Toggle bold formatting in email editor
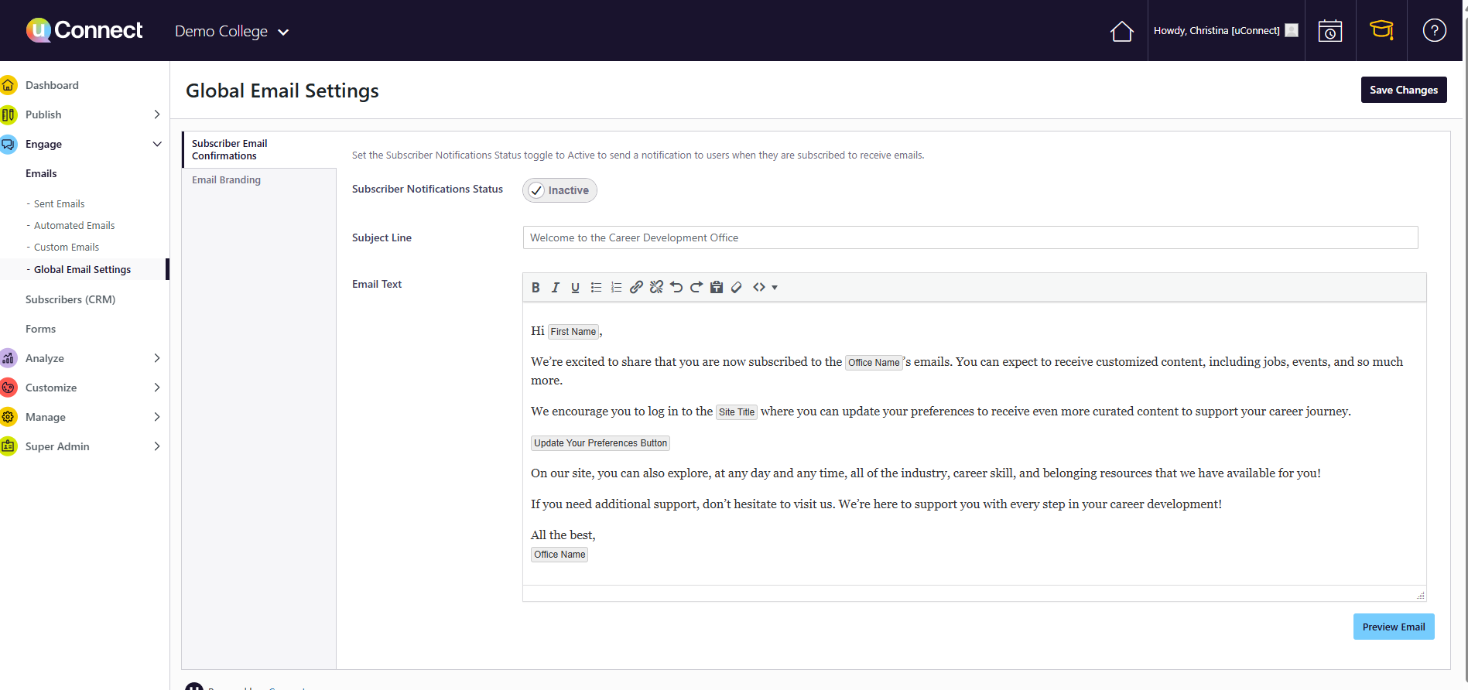Image resolution: width=1468 pixels, height=690 pixels. pos(536,288)
